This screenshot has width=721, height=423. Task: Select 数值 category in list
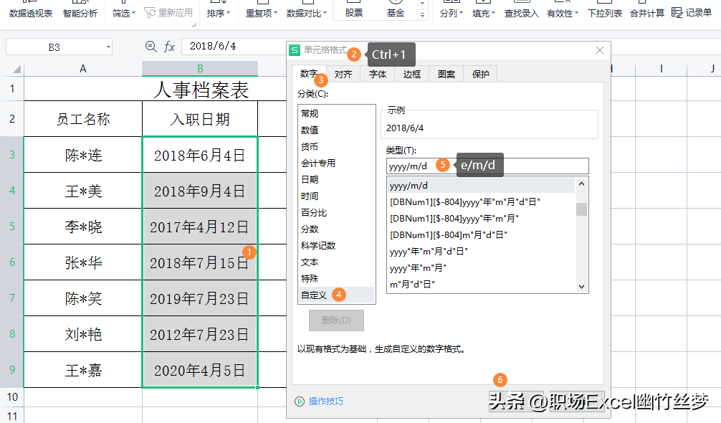pyautogui.click(x=337, y=130)
